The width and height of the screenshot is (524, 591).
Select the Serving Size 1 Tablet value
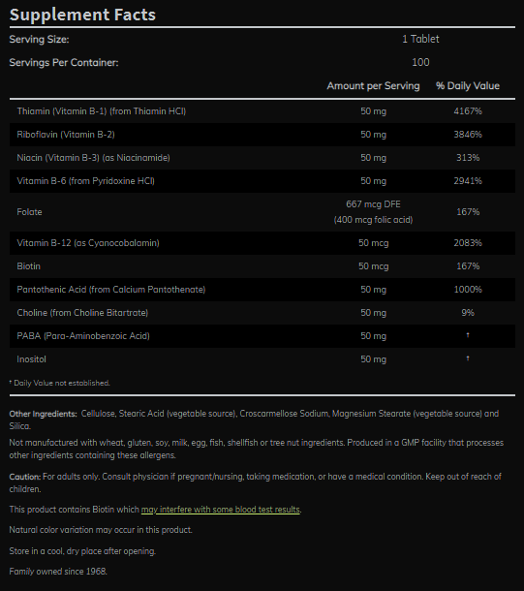420,39
